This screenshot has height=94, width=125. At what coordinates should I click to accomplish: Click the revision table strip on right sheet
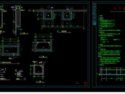95,14
